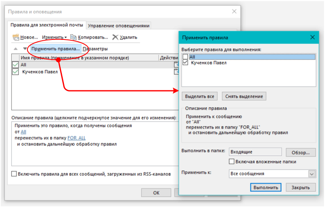Enable Включая вложенные папки checkbox
The height and width of the screenshot is (207, 325).
point(232,162)
